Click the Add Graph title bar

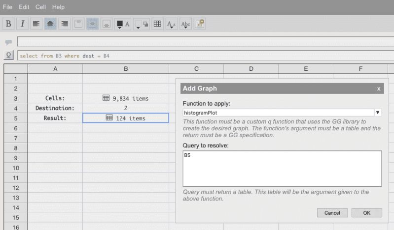[282, 88]
